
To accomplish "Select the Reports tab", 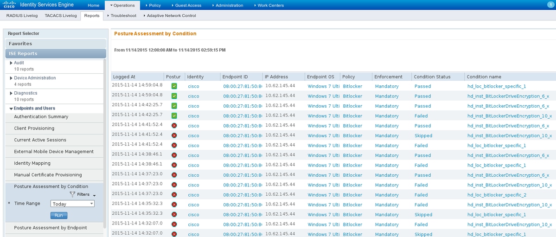I will 92,16.
